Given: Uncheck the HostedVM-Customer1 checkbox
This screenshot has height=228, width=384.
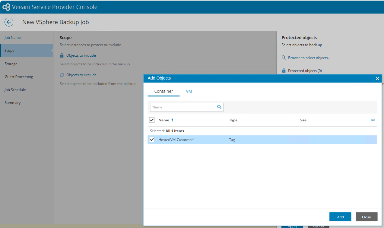Looking at the screenshot, I should click(x=152, y=139).
